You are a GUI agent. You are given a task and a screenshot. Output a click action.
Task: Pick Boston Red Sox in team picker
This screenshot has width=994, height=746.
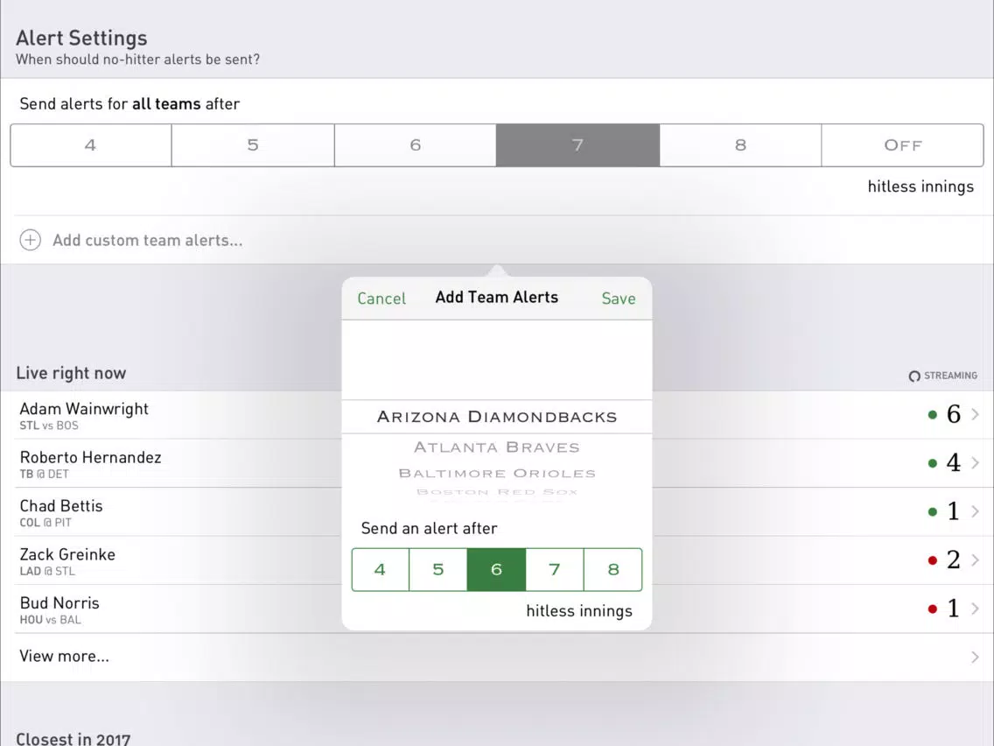click(x=497, y=491)
